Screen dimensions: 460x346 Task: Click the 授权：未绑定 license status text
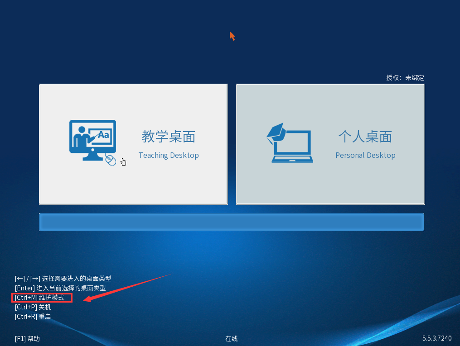(405, 78)
